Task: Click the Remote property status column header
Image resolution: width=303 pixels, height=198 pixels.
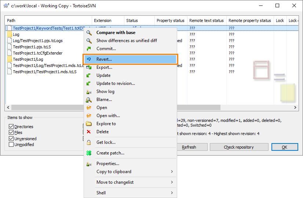Action: tap(250, 20)
